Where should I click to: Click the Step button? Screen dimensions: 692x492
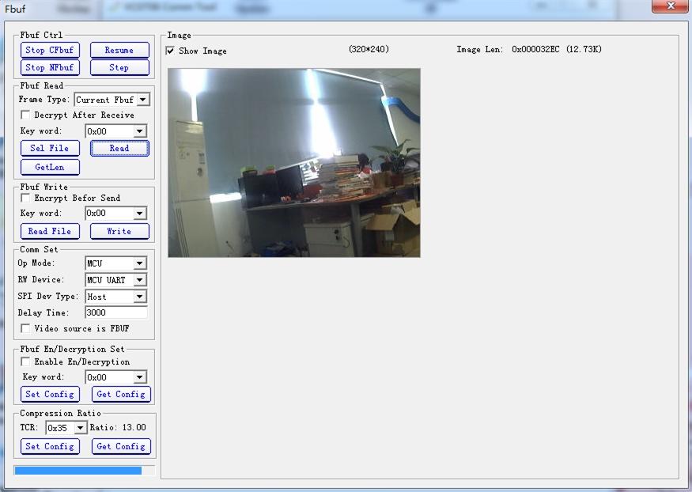tap(119, 67)
